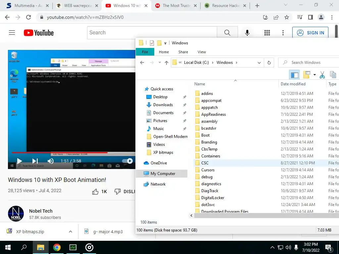This screenshot has height=254, width=339.
Task: Open File tab in Explorer ribbon
Action: pos(145,52)
